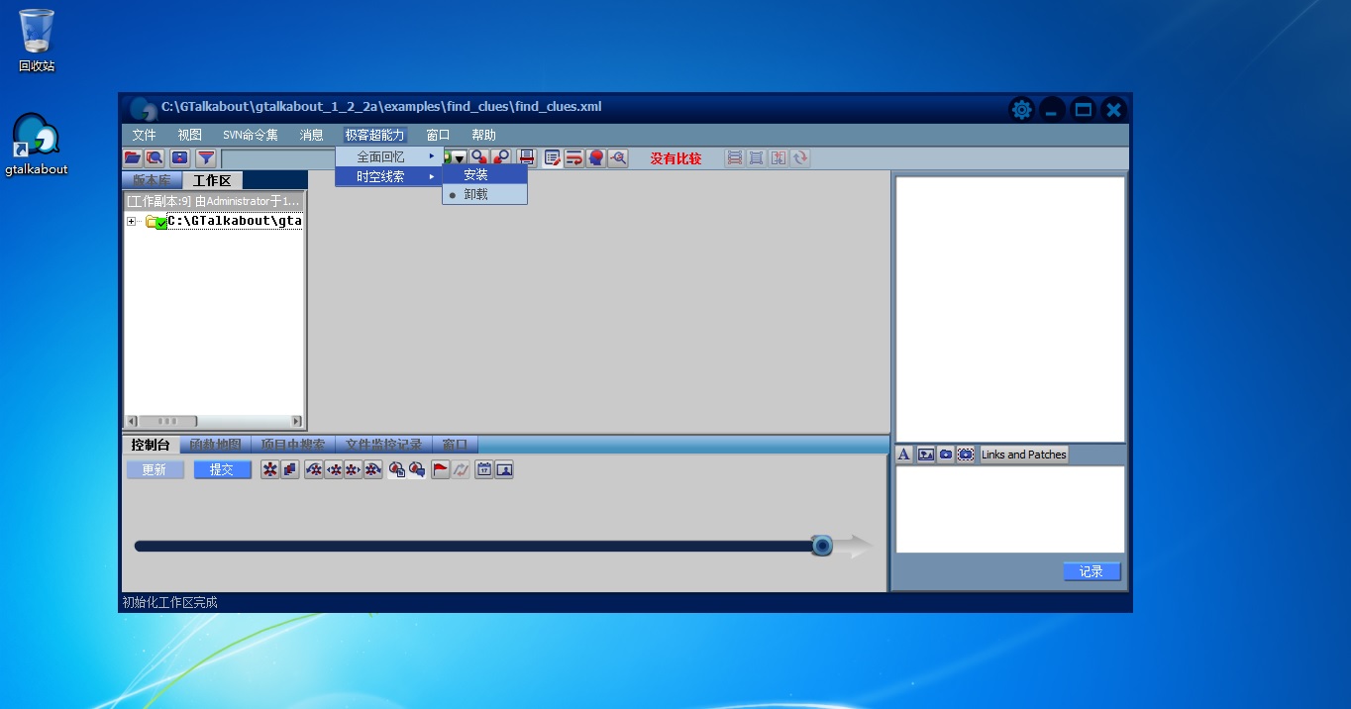This screenshot has height=709, width=1351.
Task: Click the note page with pencil icon
Action: (x=552, y=157)
